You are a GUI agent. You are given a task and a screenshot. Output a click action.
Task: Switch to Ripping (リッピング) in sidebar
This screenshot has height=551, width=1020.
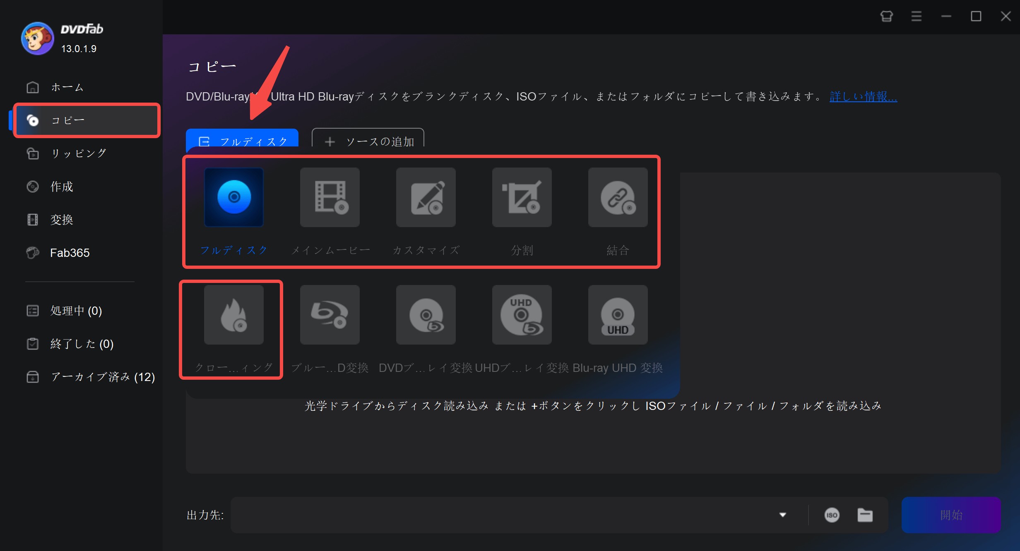coord(79,153)
